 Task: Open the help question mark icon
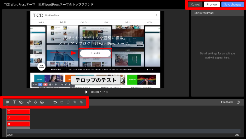(x=238, y=102)
